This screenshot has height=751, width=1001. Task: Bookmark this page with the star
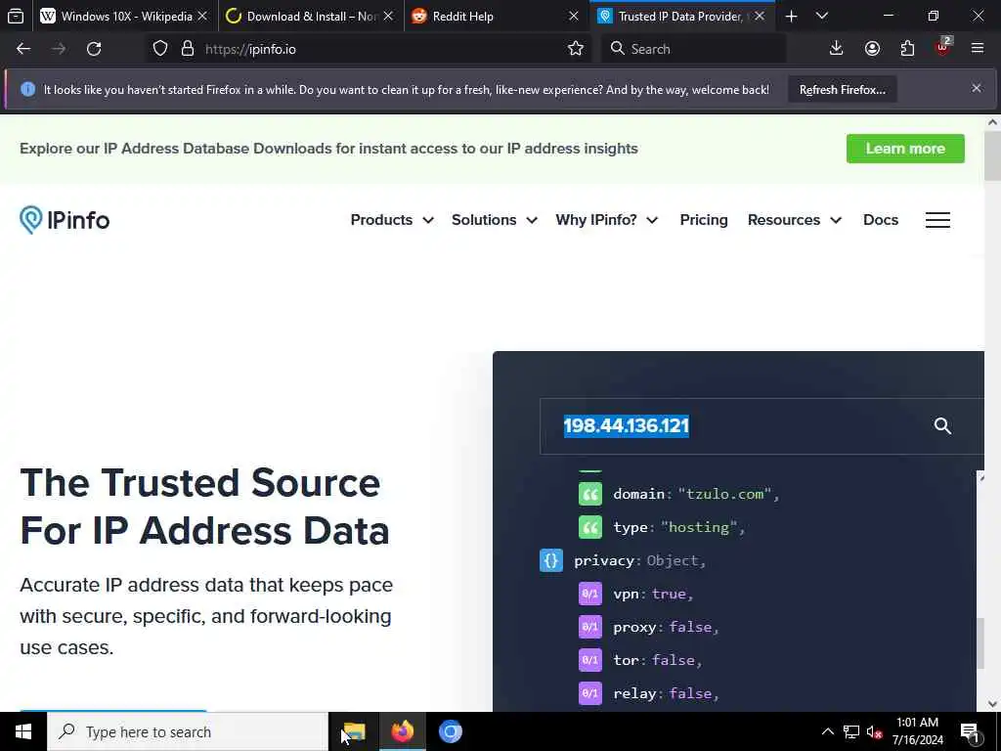point(575,49)
